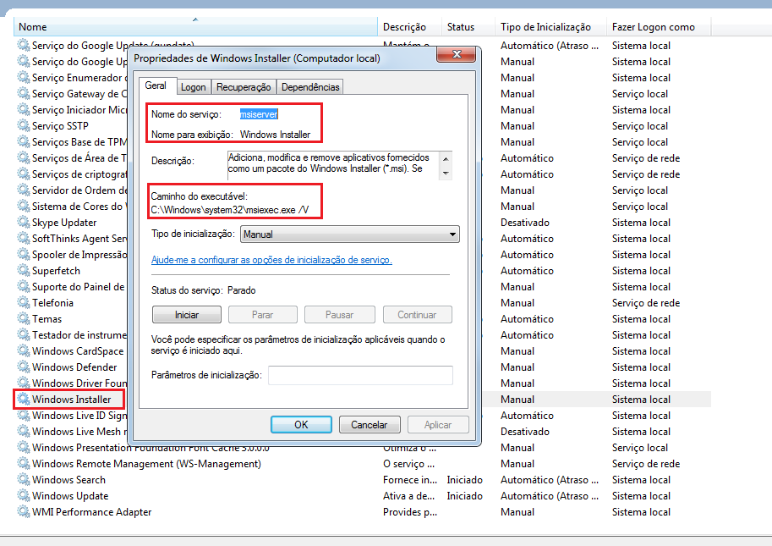
Task: Click the gear icon beside Windows Remote Management
Action: [23, 464]
